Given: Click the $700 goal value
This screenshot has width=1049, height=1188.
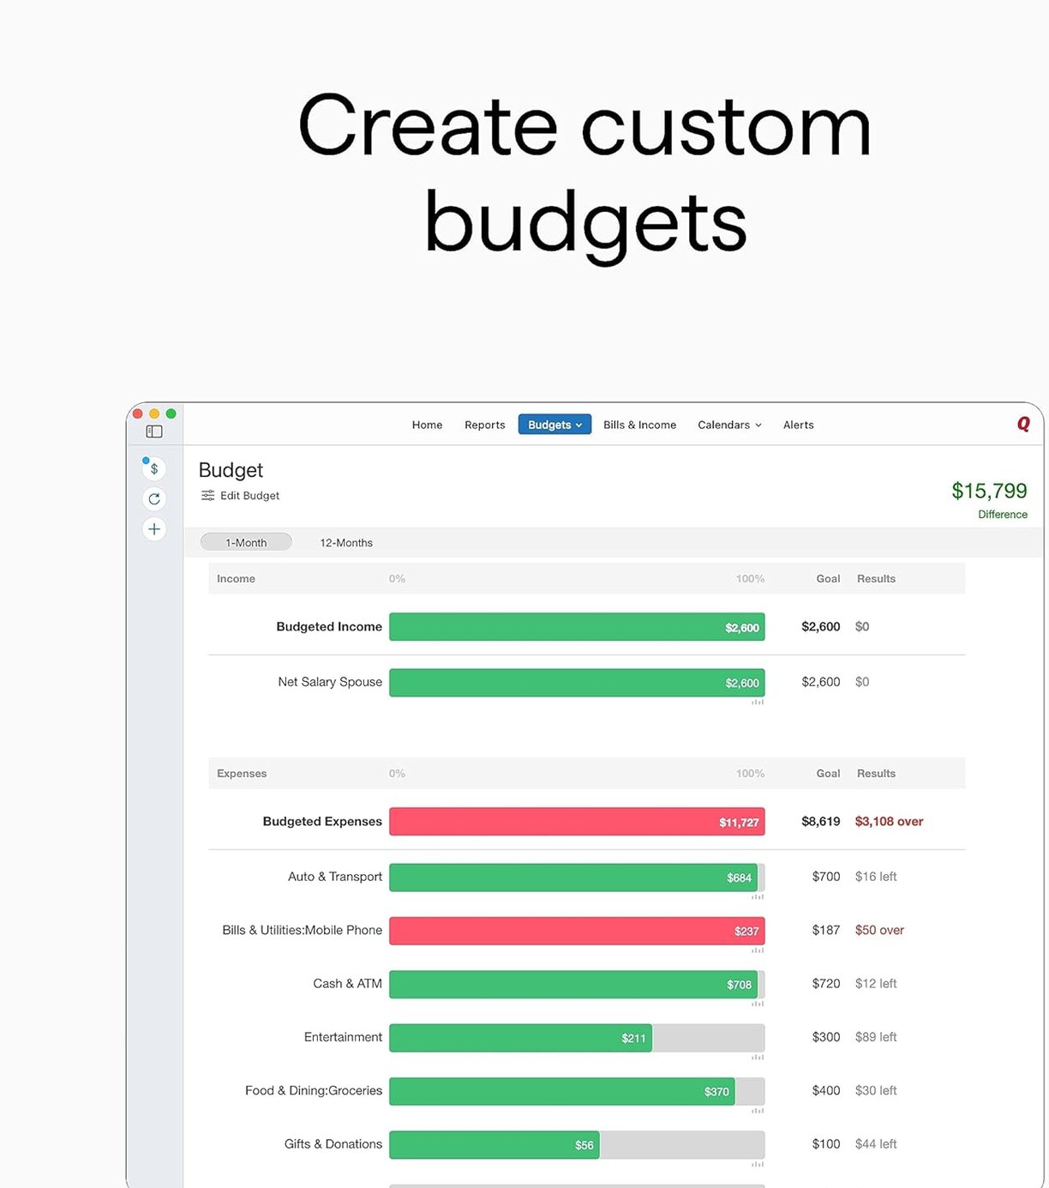Looking at the screenshot, I should coord(826,877).
